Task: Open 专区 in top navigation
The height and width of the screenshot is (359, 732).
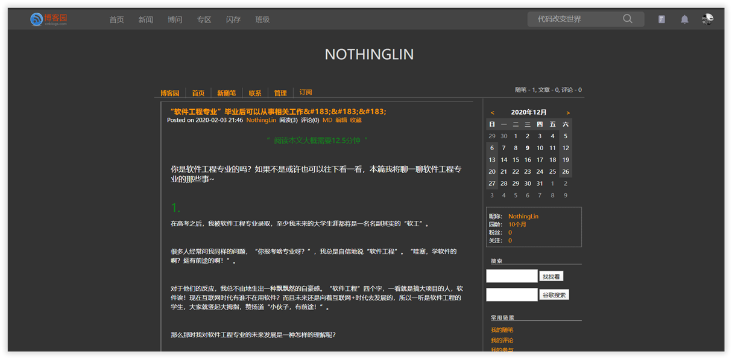Action: 204,19
